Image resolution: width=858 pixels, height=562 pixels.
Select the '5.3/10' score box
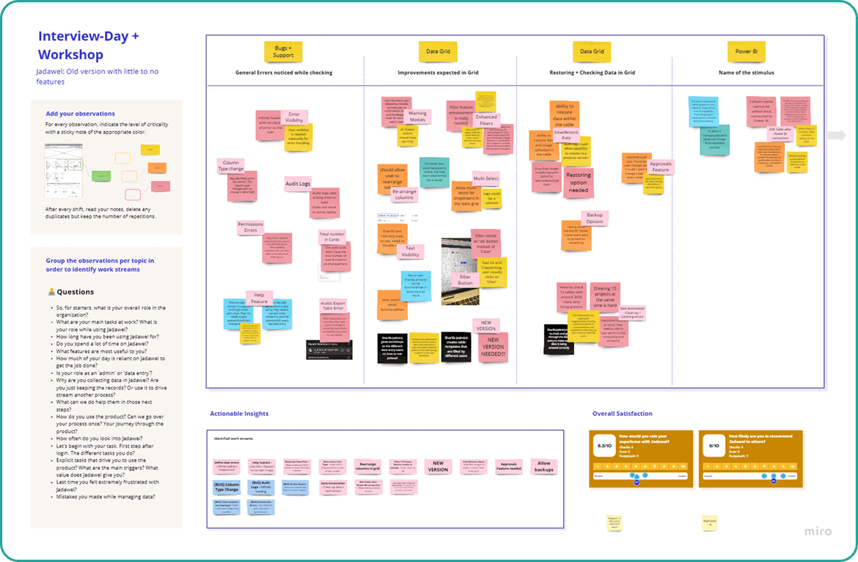point(604,446)
